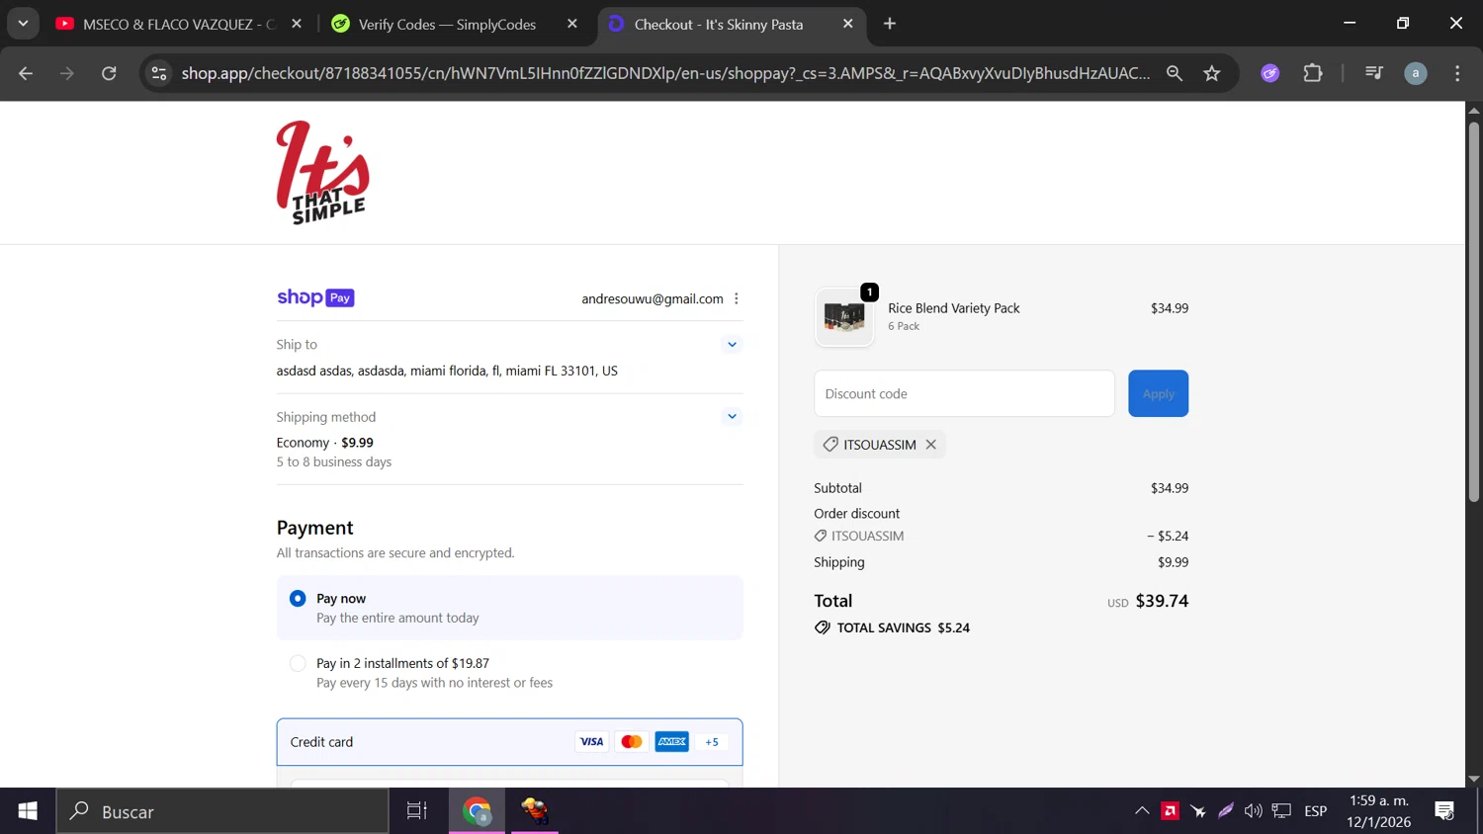Click the Shop Pay logo

315,297
